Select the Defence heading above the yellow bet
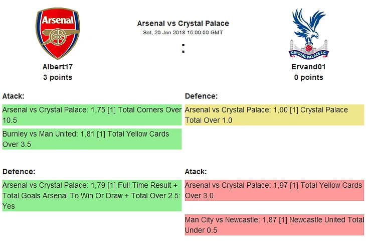The image size is (366, 241). 201,96
